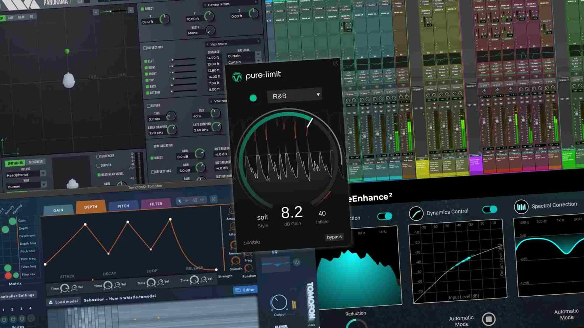Toggle the DOPPLER checkbox in Panorama
The height and width of the screenshot is (328, 584).
click(x=98, y=165)
